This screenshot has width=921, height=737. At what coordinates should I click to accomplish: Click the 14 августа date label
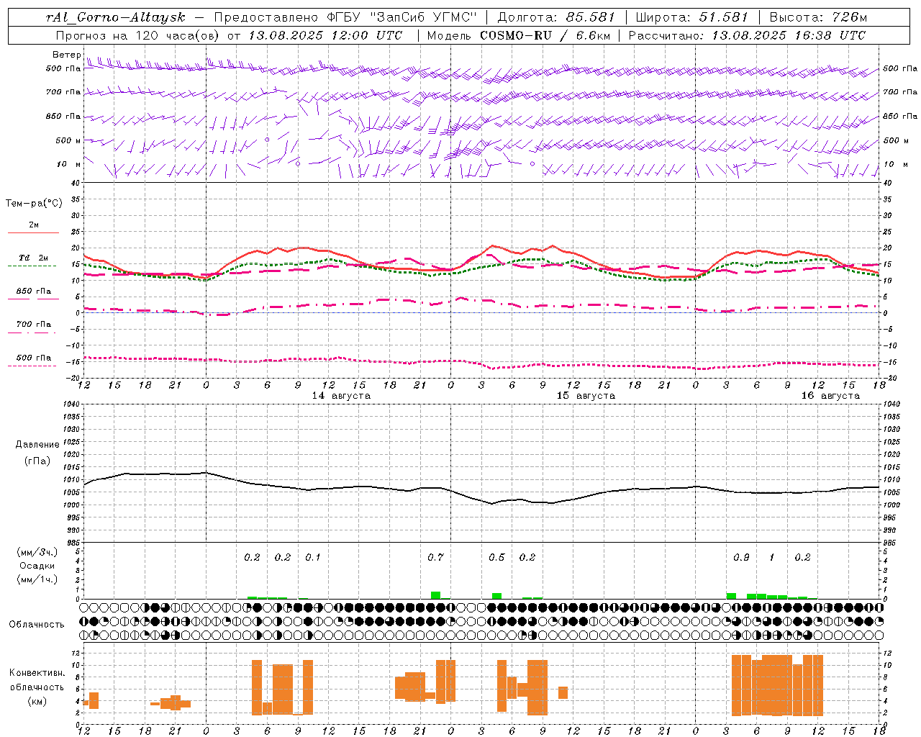341,396
